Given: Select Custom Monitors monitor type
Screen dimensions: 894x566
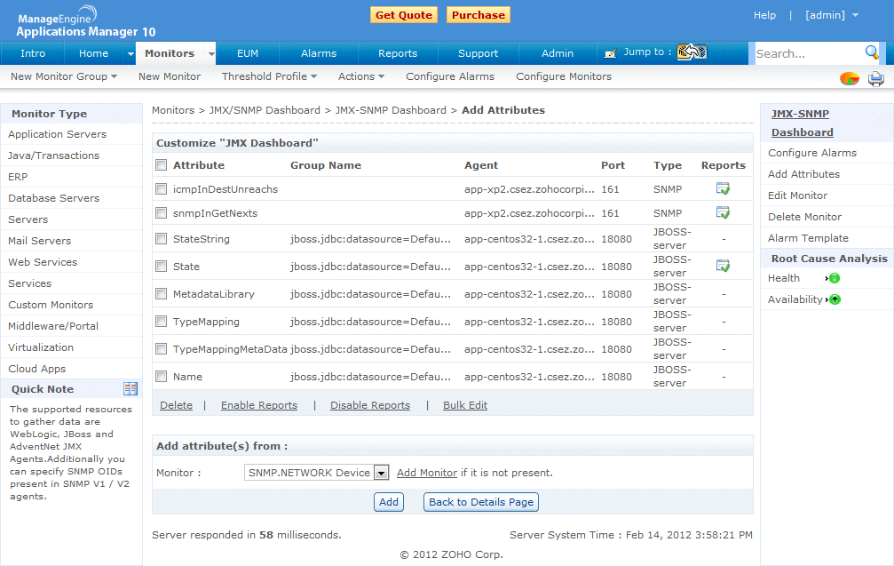Looking at the screenshot, I should (51, 305).
